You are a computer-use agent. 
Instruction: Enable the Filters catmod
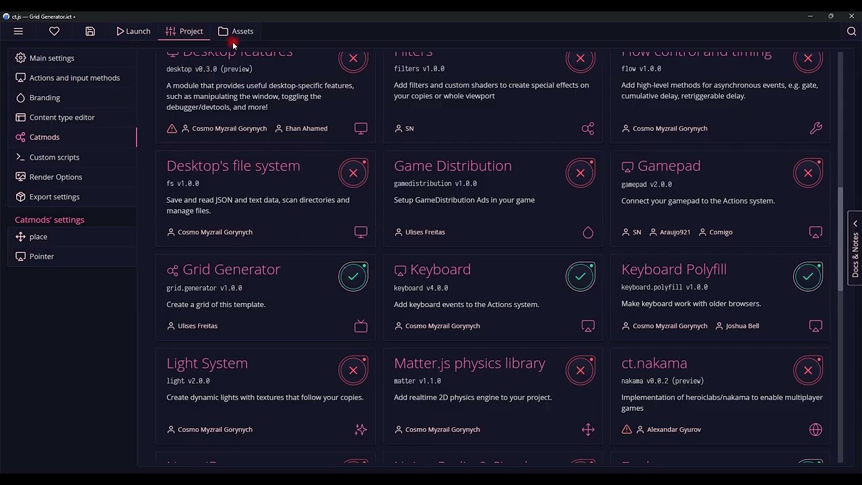(581, 59)
